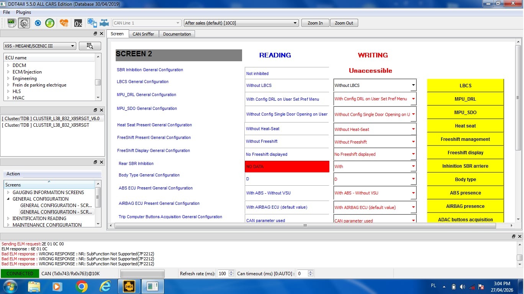Screen dimensions: 524x294
Task: Click the orange heart diagnostic icon
Action: click(x=64, y=23)
